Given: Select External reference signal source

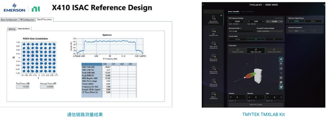Looking at the screenshot, I should pos(313,21).
